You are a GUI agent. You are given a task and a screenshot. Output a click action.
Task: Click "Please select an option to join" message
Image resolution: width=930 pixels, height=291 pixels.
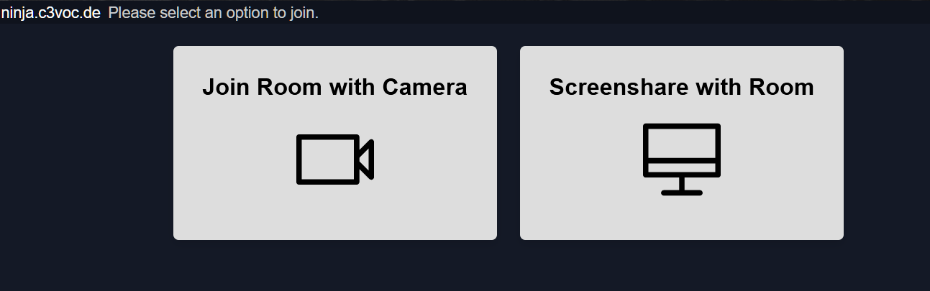point(214,13)
